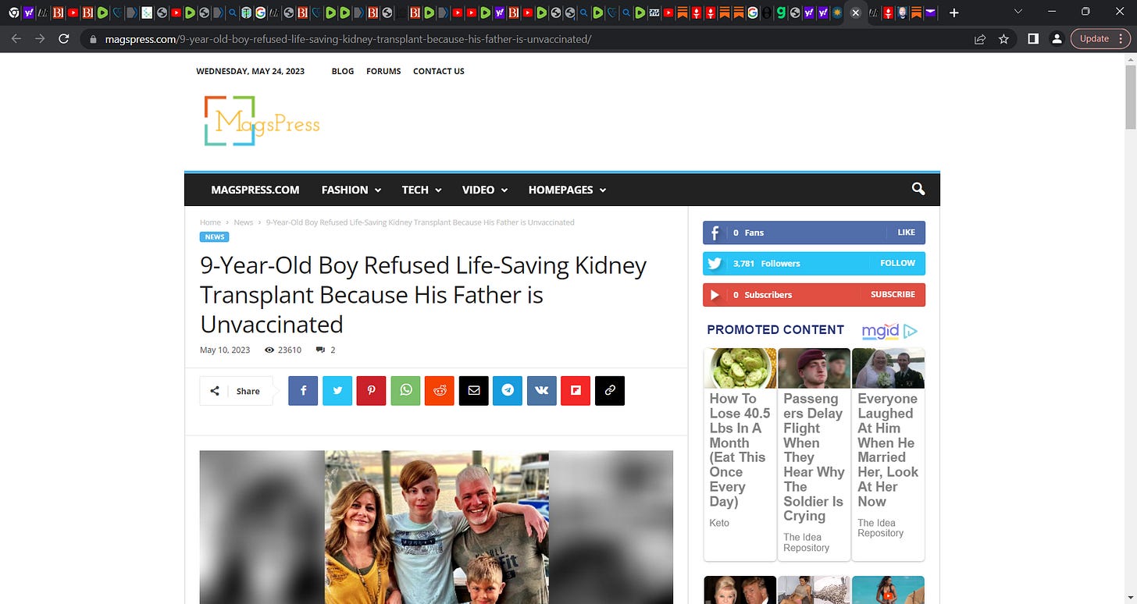Open CONTACT US page
Screen dimensions: 1137x604
[439, 71]
